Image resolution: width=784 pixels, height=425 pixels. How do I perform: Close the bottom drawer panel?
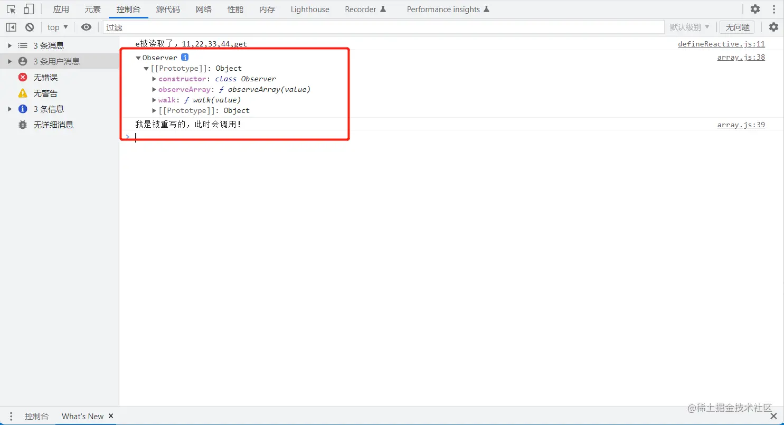click(773, 416)
